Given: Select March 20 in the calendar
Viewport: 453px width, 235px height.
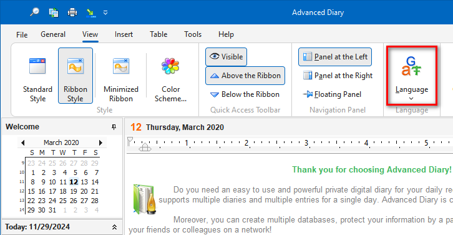Looking at the screenshot, I should coord(84,191).
